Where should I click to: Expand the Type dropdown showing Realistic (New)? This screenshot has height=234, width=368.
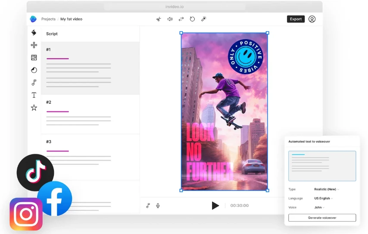pos(327,189)
